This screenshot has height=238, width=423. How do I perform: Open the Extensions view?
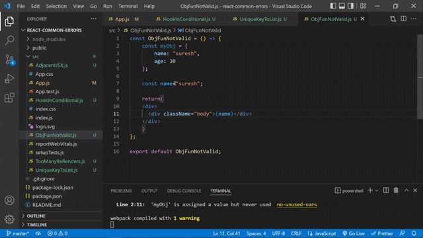(x=9, y=98)
